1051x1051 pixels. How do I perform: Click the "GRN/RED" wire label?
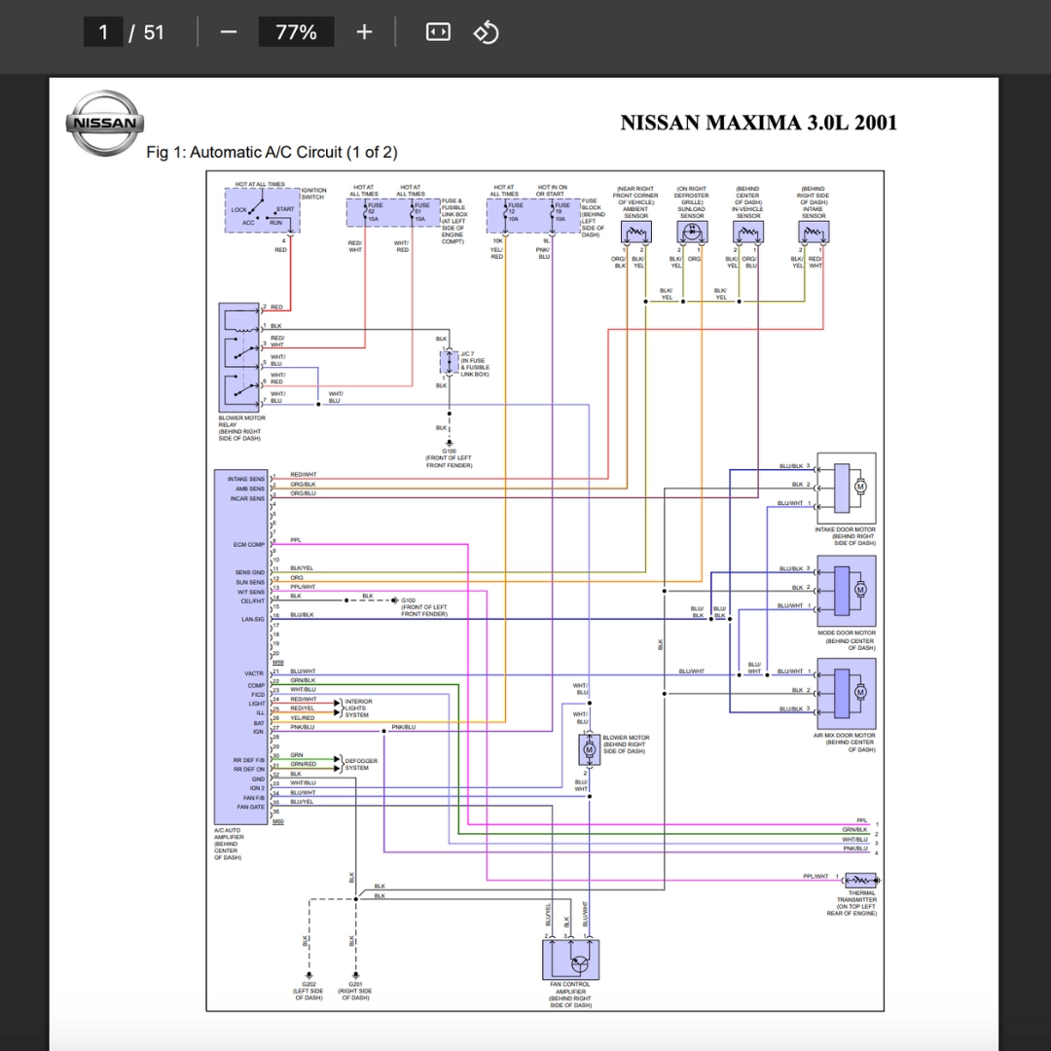point(303,764)
